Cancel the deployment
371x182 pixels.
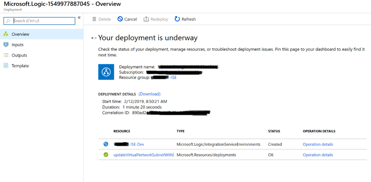click(x=127, y=19)
